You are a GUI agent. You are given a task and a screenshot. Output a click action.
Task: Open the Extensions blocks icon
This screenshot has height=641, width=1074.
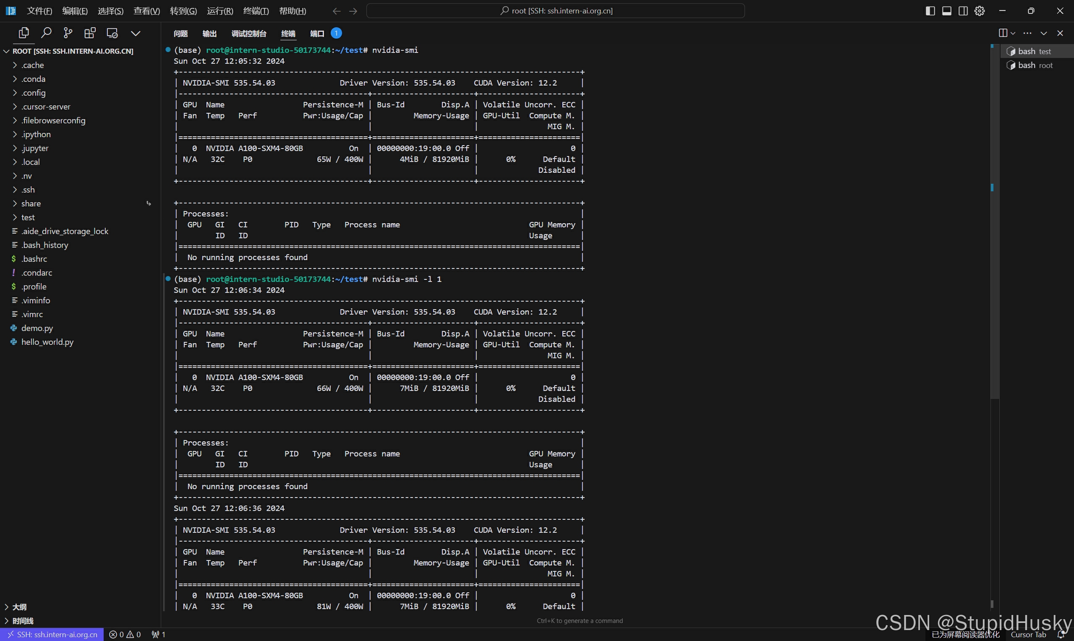(x=90, y=33)
